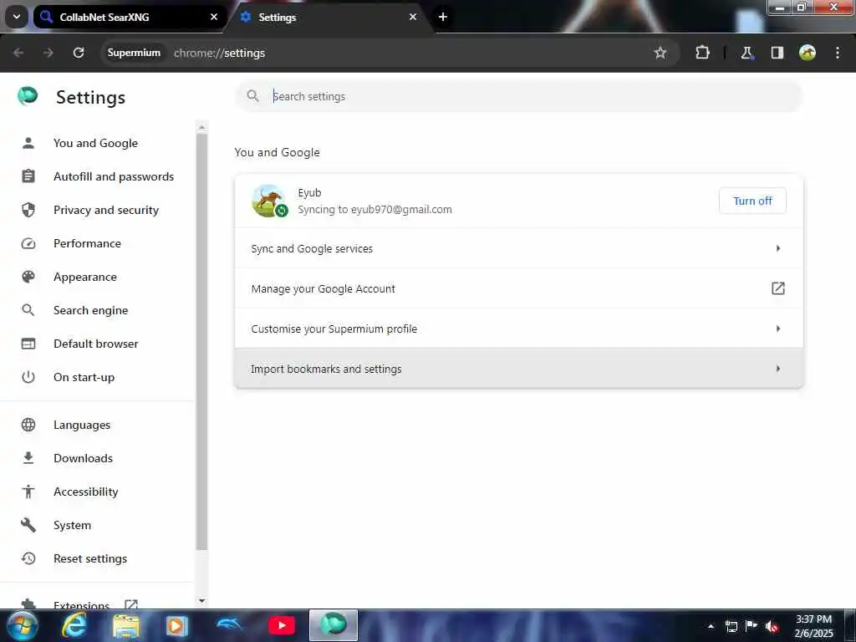Expand Sync and Google services row
The height and width of the screenshot is (642, 856).
point(518,248)
